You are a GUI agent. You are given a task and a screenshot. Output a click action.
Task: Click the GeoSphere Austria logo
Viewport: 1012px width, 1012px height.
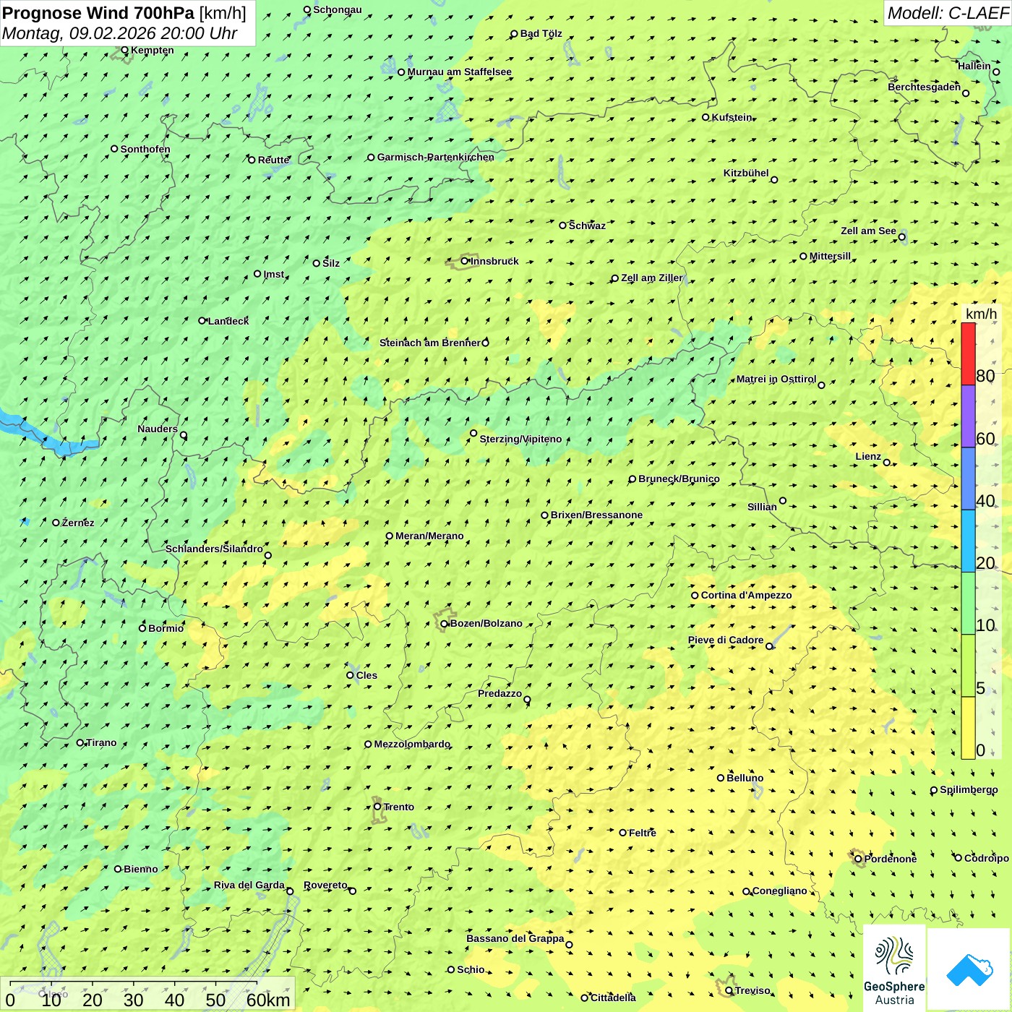coord(894,968)
